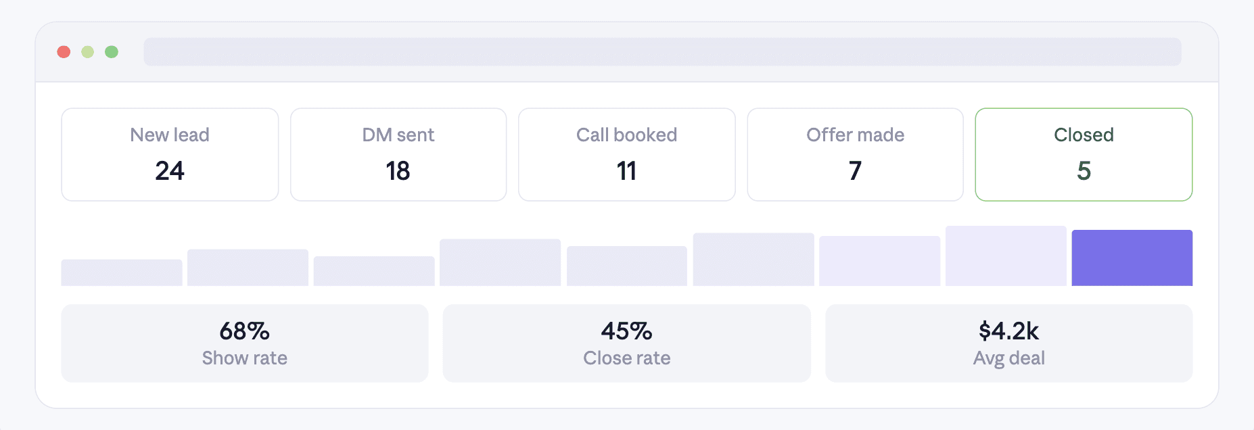1254x430 pixels.
Task: Select the highlighted Closed stage card
Action: pos(1084,155)
